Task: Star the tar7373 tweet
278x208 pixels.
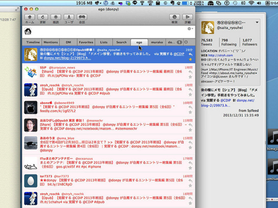Action: [x=190, y=186]
